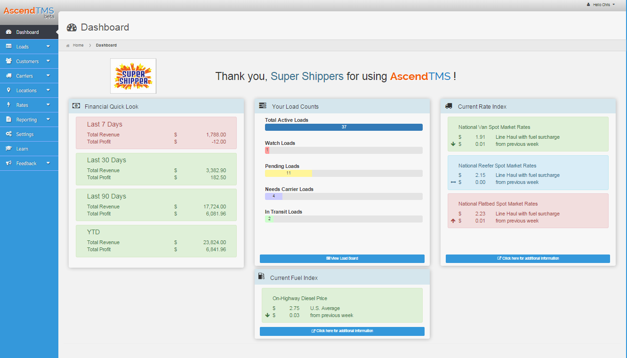Select Customers in the sidebar menu
Viewport: 627px width, 358px height.
point(29,61)
